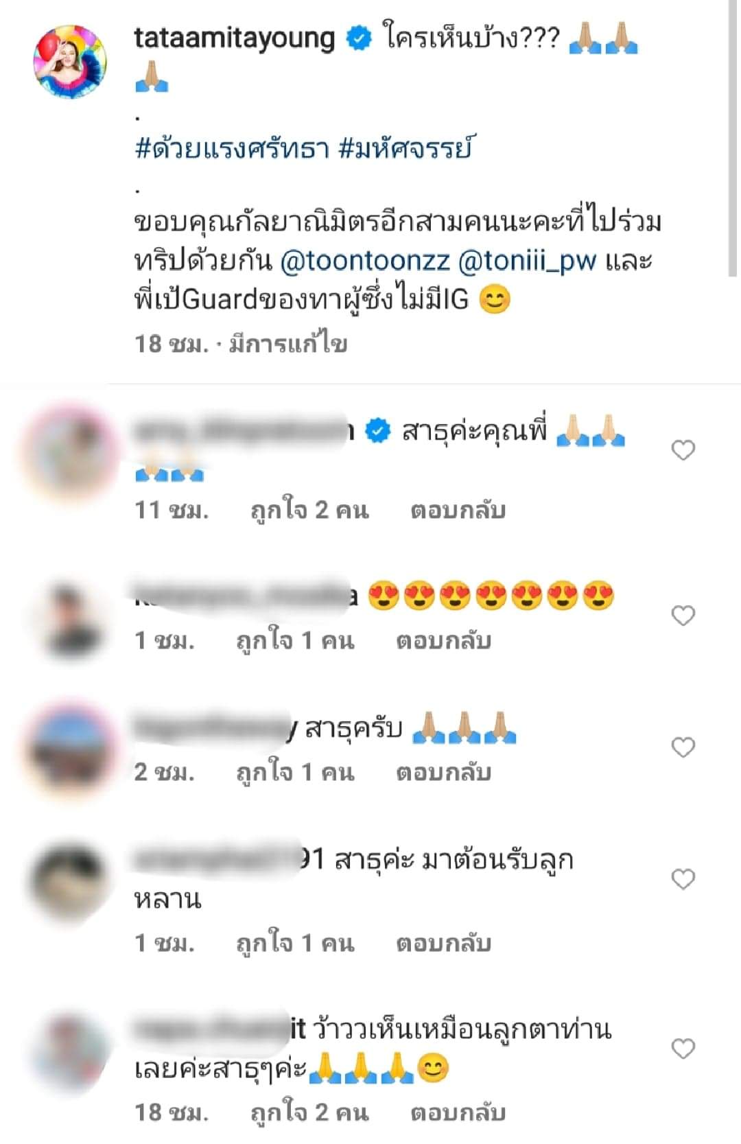Reply to the มาต้อนรับลูกหลาน comment
This screenshot has height=1144, width=741.
tap(444, 944)
